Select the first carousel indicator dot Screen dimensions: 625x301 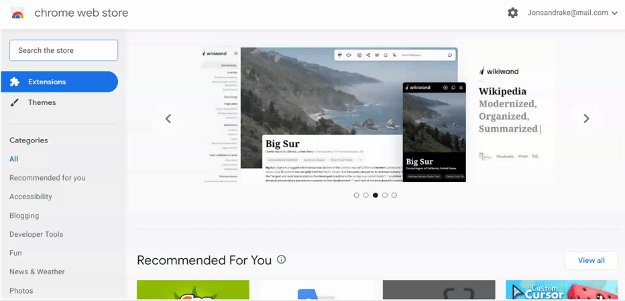[357, 195]
